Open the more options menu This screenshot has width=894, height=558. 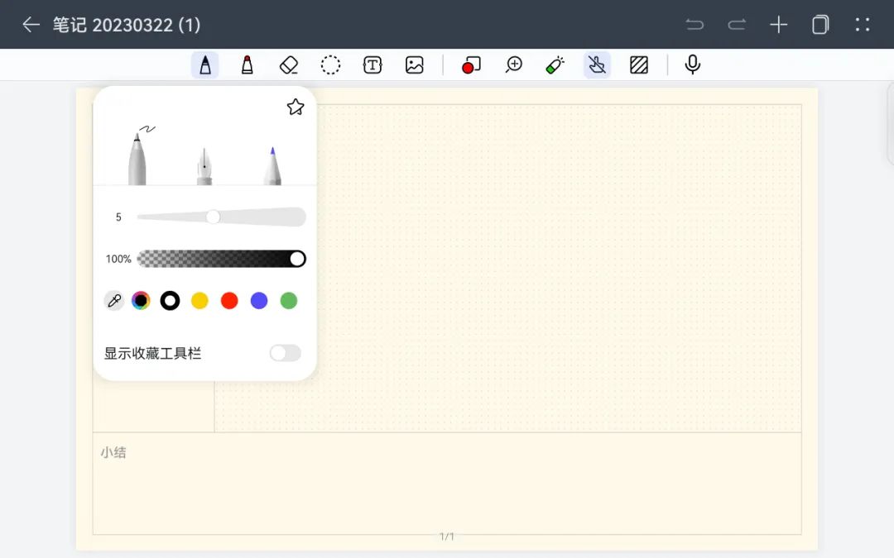click(x=863, y=25)
